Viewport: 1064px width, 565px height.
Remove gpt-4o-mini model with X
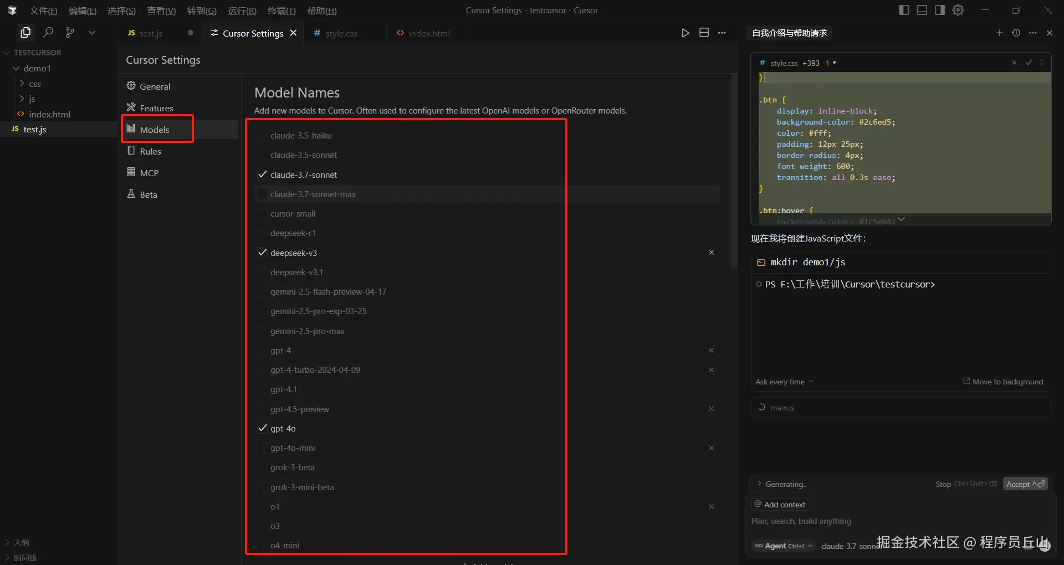[x=712, y=448]
